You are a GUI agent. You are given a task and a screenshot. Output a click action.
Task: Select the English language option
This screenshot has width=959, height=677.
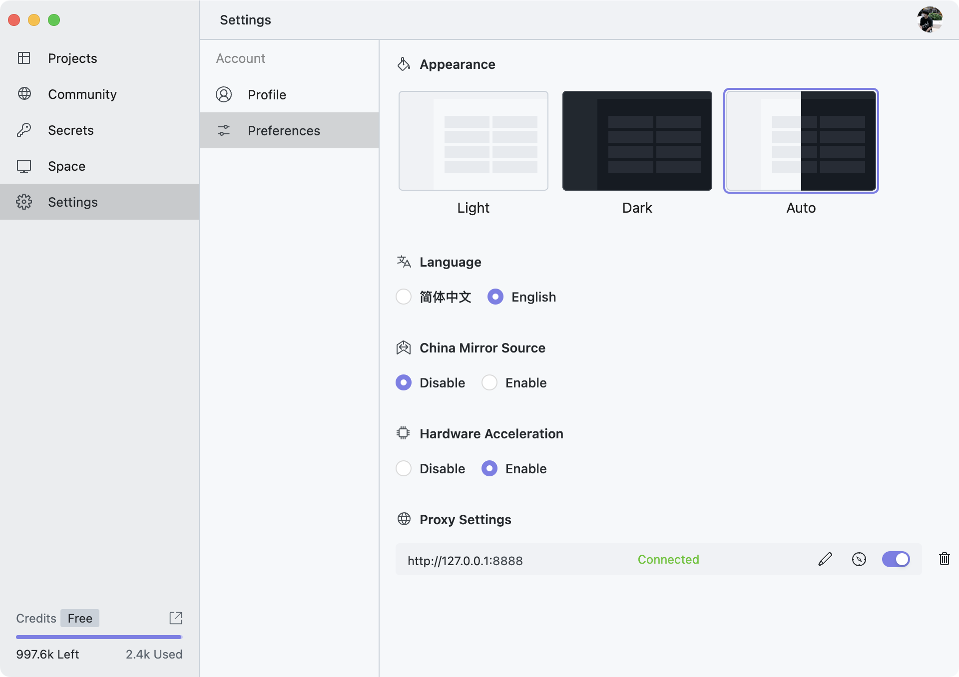coord(495,297)
